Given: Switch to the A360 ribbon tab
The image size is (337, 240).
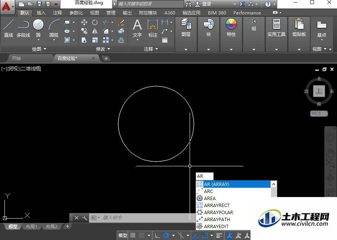Looking at the screenshot, I should (x=170, y=13).
